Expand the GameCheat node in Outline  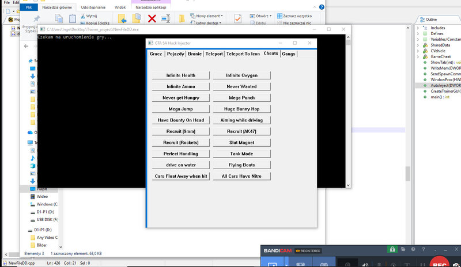click(x=418, y=57)
